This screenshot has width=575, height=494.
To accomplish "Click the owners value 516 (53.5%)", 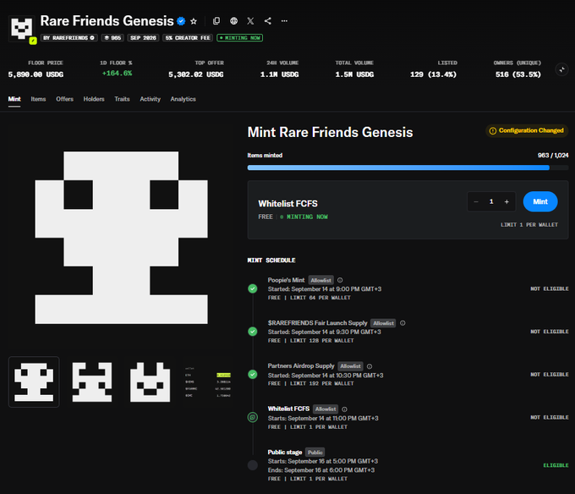I will pos(518,74).
